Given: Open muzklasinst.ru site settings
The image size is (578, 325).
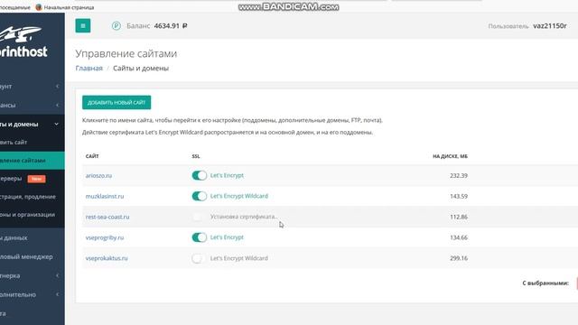Looking at the screenshot, I should pyautogui.click(x=105, y=197).
